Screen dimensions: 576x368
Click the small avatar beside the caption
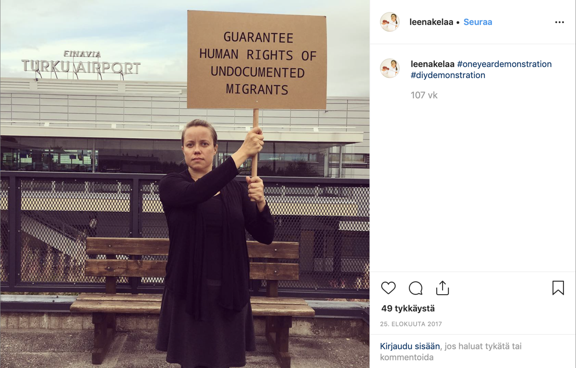click(x=390, y=68)
